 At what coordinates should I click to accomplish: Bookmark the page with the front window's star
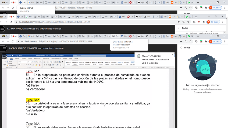tap(190, 42)
